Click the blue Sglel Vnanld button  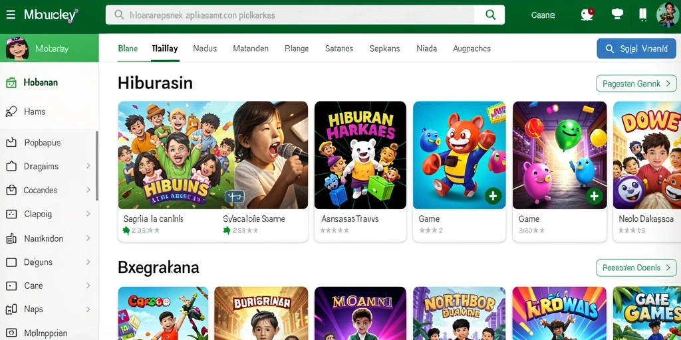click(x=636, y=48)
